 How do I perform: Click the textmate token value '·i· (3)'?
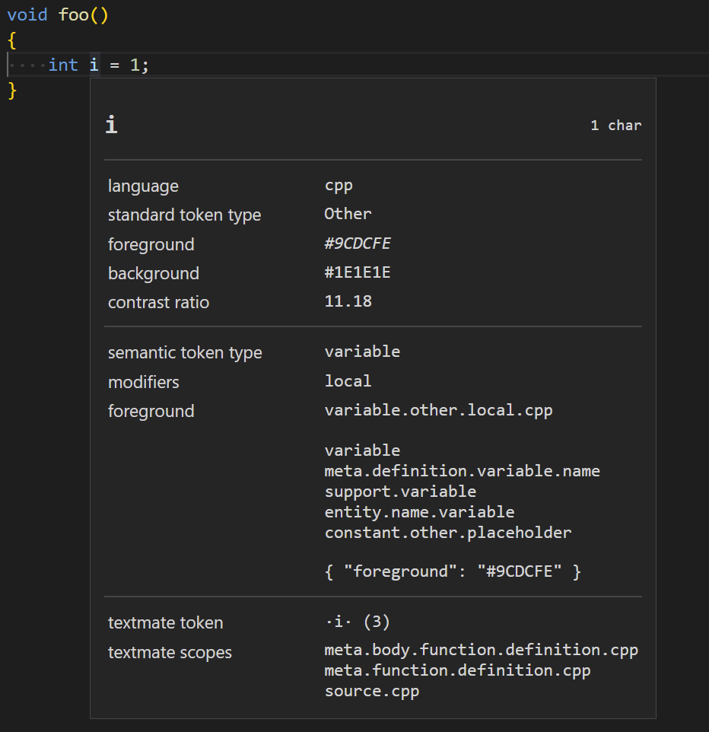[358, 622]
